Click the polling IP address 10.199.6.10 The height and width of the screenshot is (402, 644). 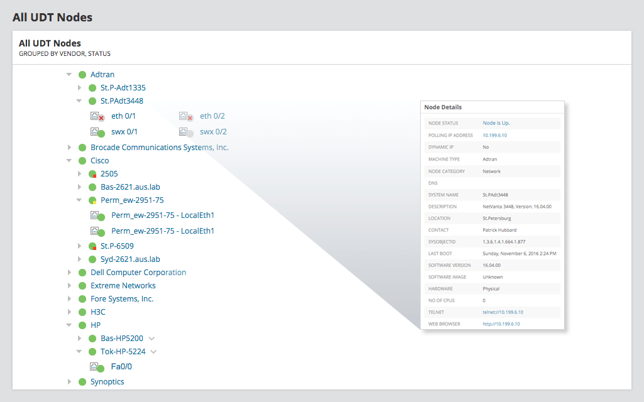494,135
